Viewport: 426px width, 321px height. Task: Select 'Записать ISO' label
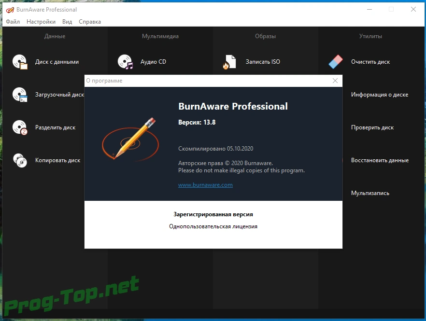click(x=263, y=62)
